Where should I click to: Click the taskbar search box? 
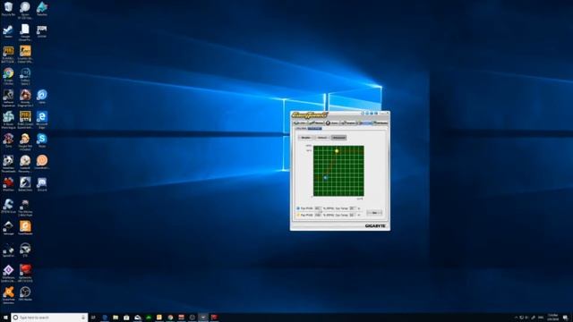tap(49, 318)
